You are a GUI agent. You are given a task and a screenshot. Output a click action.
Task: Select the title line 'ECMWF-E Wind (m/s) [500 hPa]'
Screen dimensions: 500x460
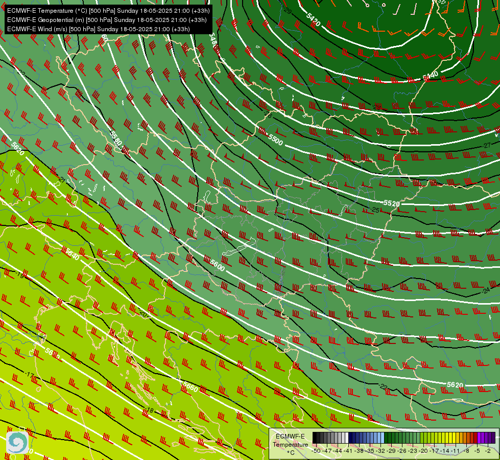coord(51,29)
